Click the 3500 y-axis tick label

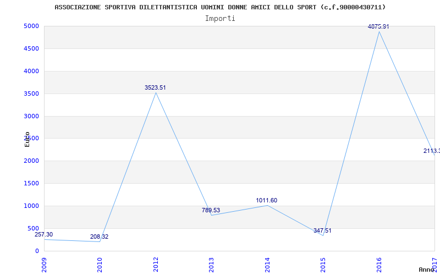[x=31, y=94]
